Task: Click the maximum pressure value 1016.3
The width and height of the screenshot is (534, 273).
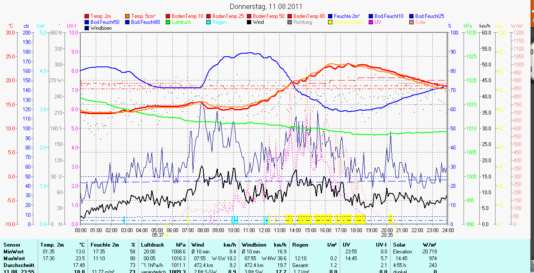Action: coord(178,259)
